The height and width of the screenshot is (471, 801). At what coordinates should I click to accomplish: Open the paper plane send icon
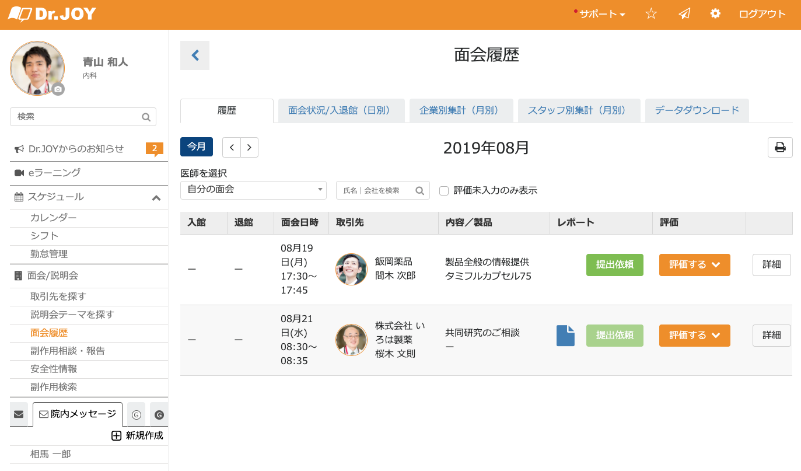coord(684,14)
